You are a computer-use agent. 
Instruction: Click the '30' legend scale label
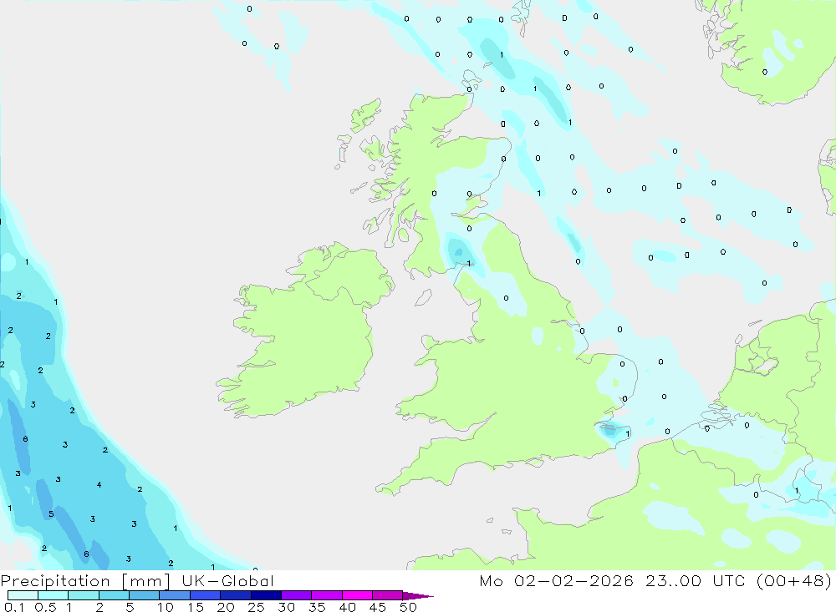click(286, 607)
